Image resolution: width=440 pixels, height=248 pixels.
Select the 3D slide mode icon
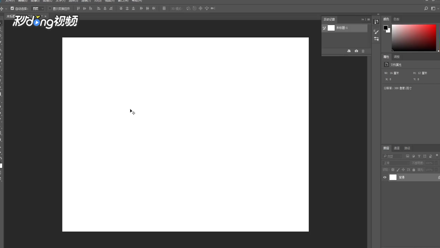pyautogui.click(x=207, y=8)
